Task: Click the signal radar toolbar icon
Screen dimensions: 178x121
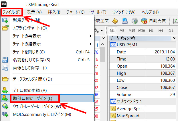Action: 135,21
